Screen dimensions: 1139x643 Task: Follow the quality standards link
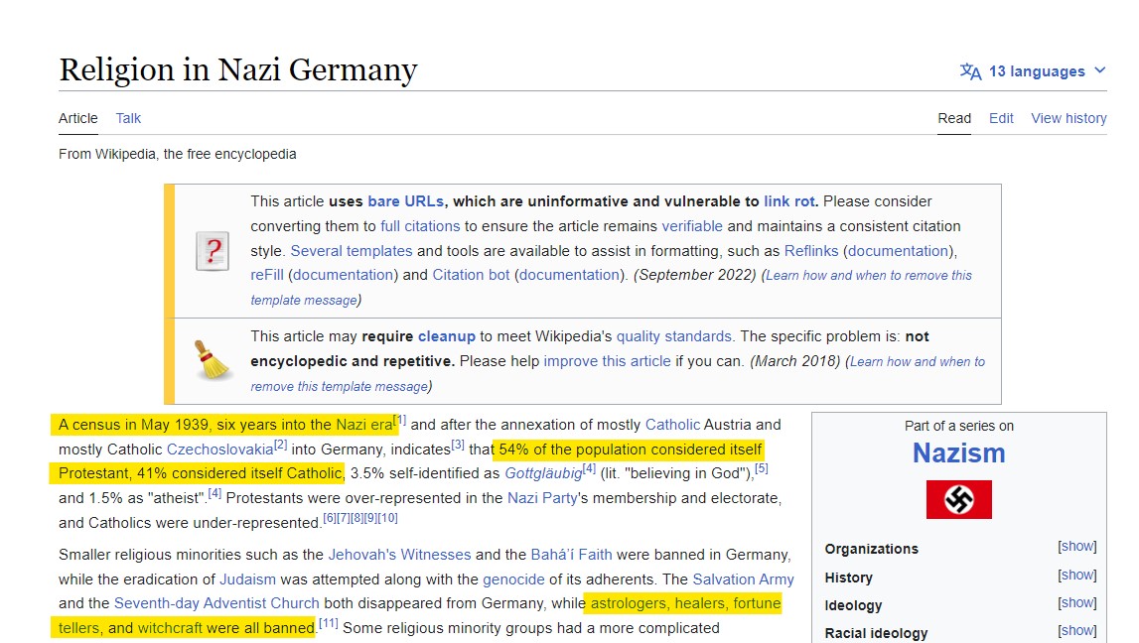673,336
